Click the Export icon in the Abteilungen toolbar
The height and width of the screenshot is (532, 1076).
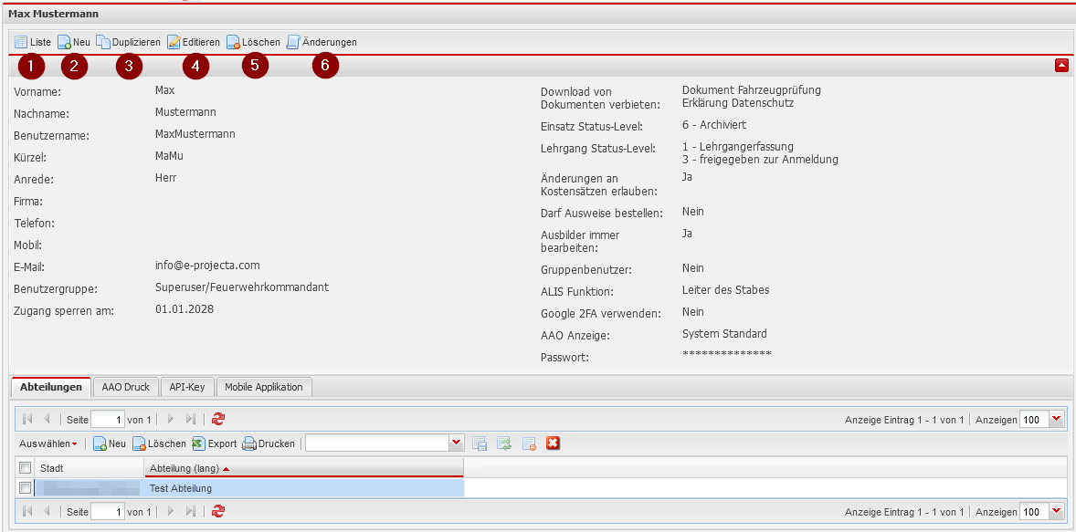tap(214, 443)
